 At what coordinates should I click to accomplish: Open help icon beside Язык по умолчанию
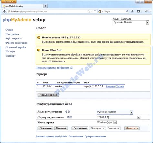tap(66, 112)
